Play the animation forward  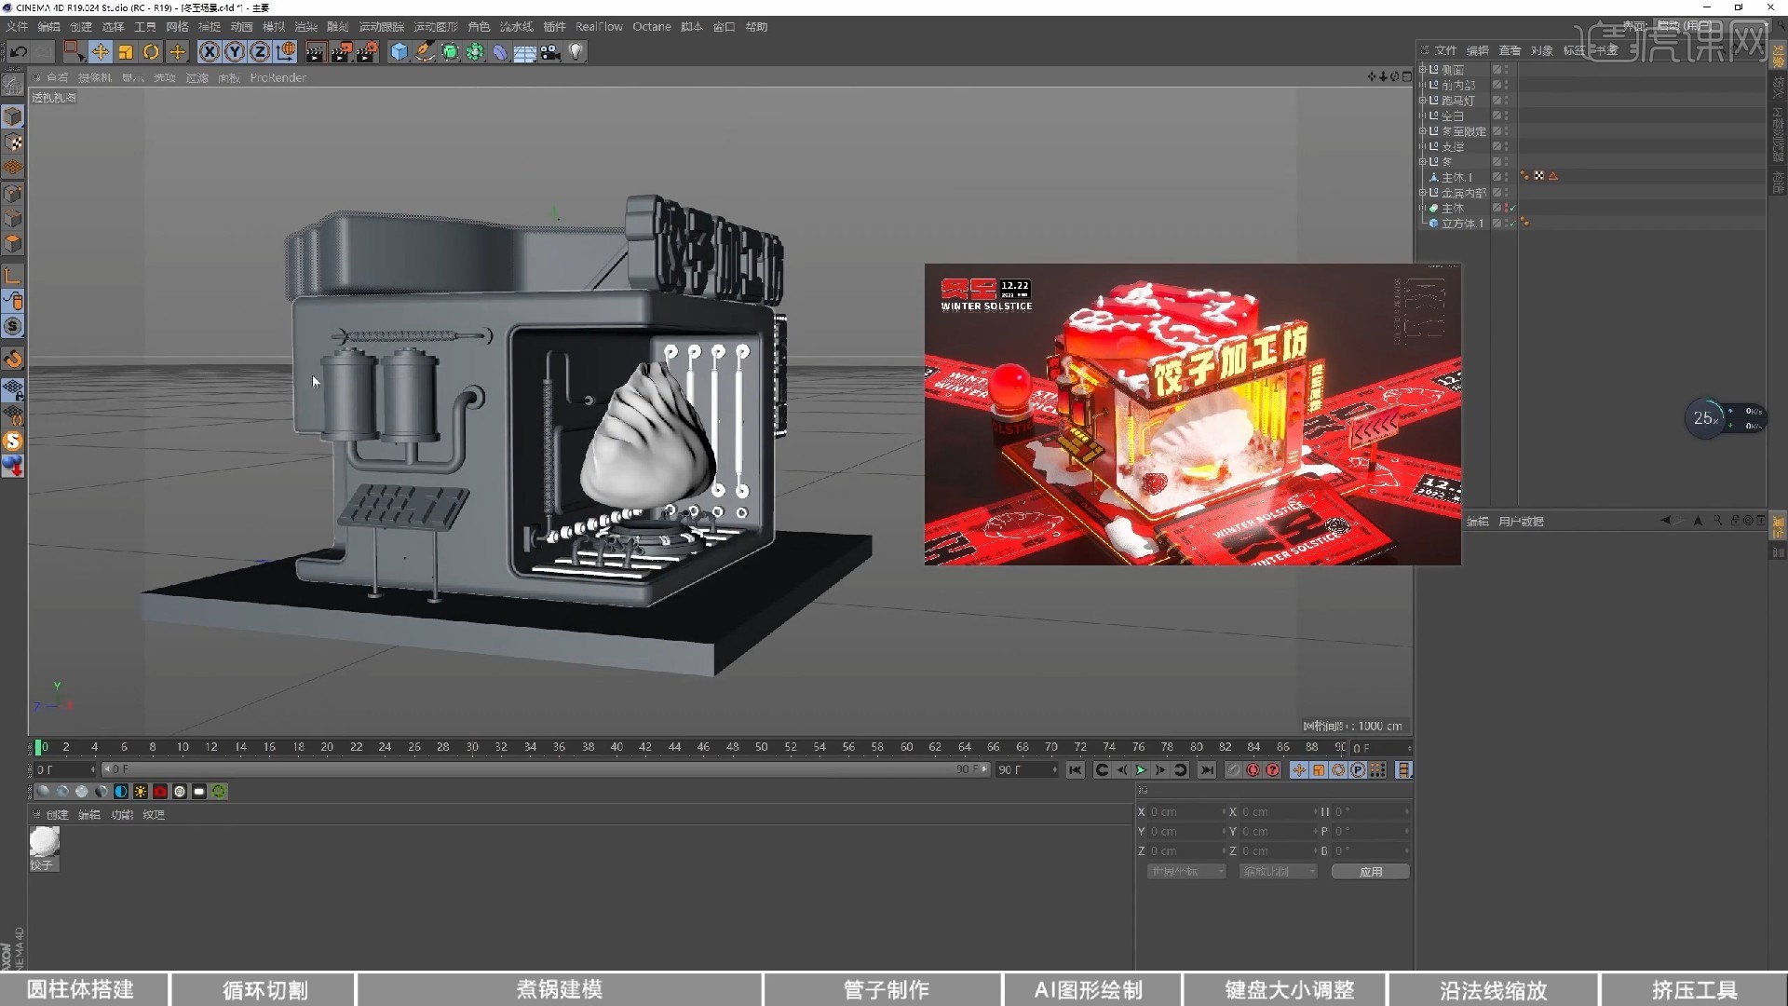[1141, 770]
